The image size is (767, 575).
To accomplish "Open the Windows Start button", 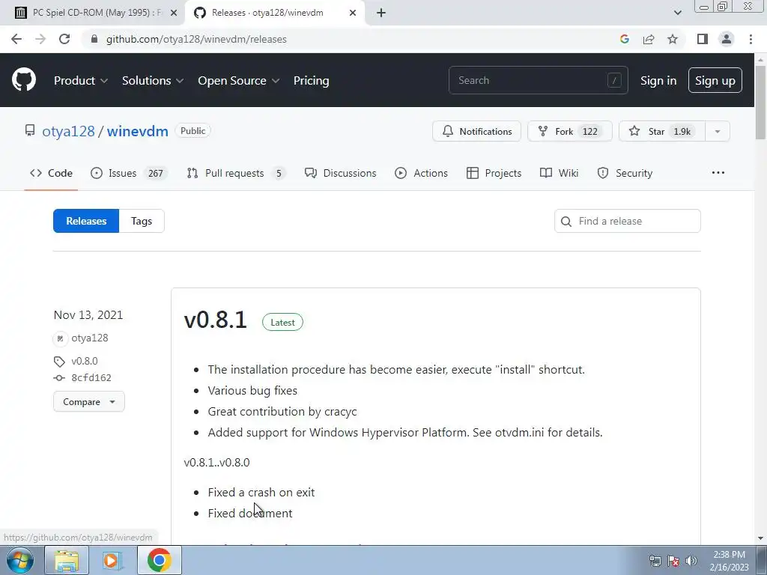I will 19,560.
